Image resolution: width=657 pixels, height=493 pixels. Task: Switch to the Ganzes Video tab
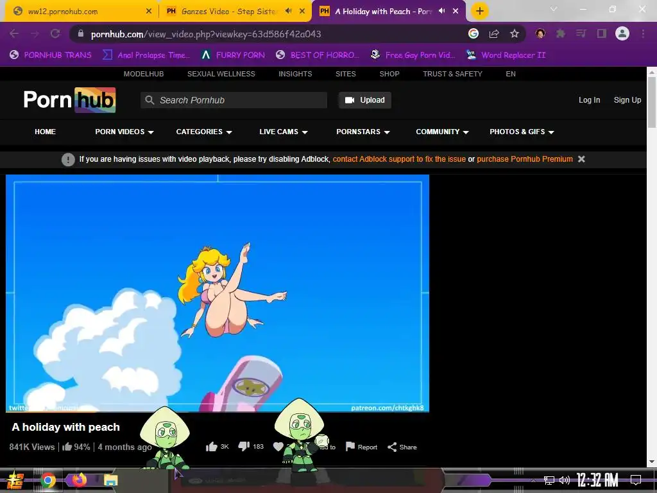click(235, 12)
